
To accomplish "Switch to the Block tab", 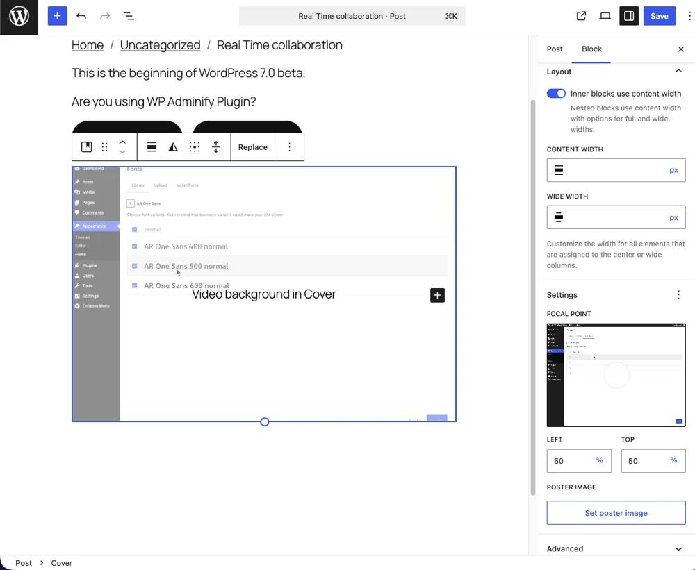I will tap(591, 49).
